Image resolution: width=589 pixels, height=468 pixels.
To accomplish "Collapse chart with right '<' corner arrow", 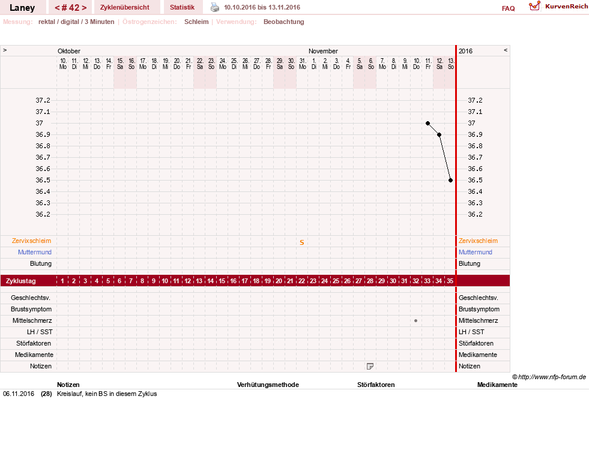I will pyautogui.click(x=506, y=50).
